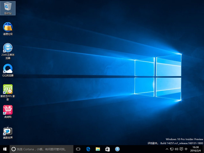Click the round blue globe taskbar icon
The height and width of the screenshot is (153, 204).
117,149
